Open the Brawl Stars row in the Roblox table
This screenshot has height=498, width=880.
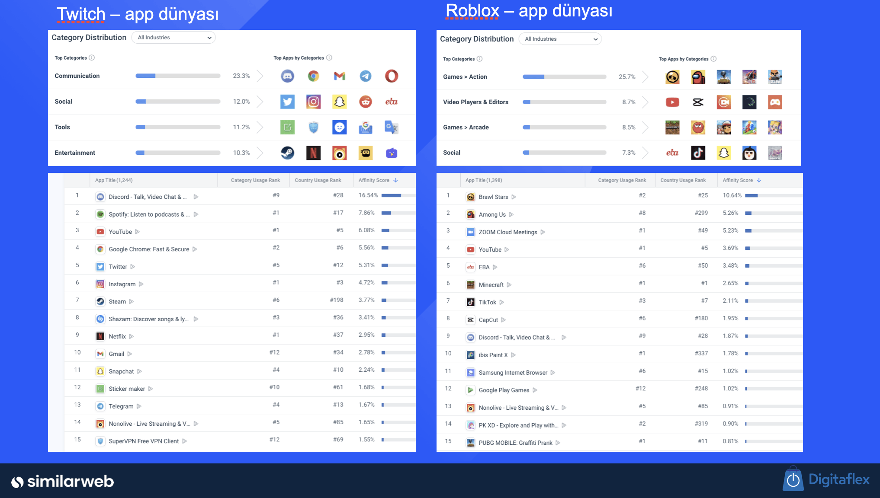coord(493,197)
